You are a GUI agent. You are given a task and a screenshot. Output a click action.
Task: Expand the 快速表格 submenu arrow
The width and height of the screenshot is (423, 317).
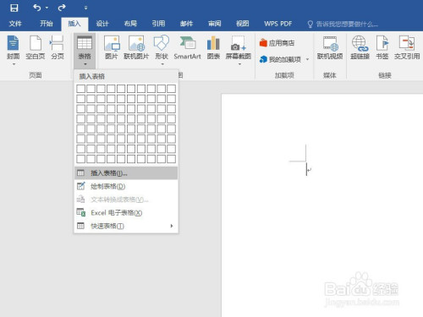click(172, 226)
